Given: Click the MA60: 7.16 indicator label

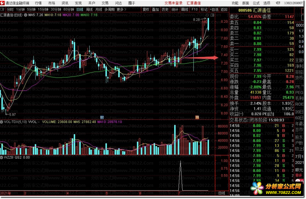Looking at the screenshot, I should (89, 15).
